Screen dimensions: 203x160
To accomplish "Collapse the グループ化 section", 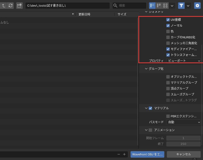I will (146, 69).
